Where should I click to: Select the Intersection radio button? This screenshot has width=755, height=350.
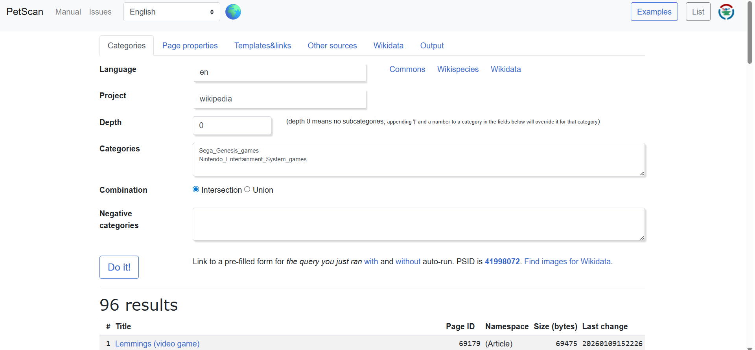196,190
